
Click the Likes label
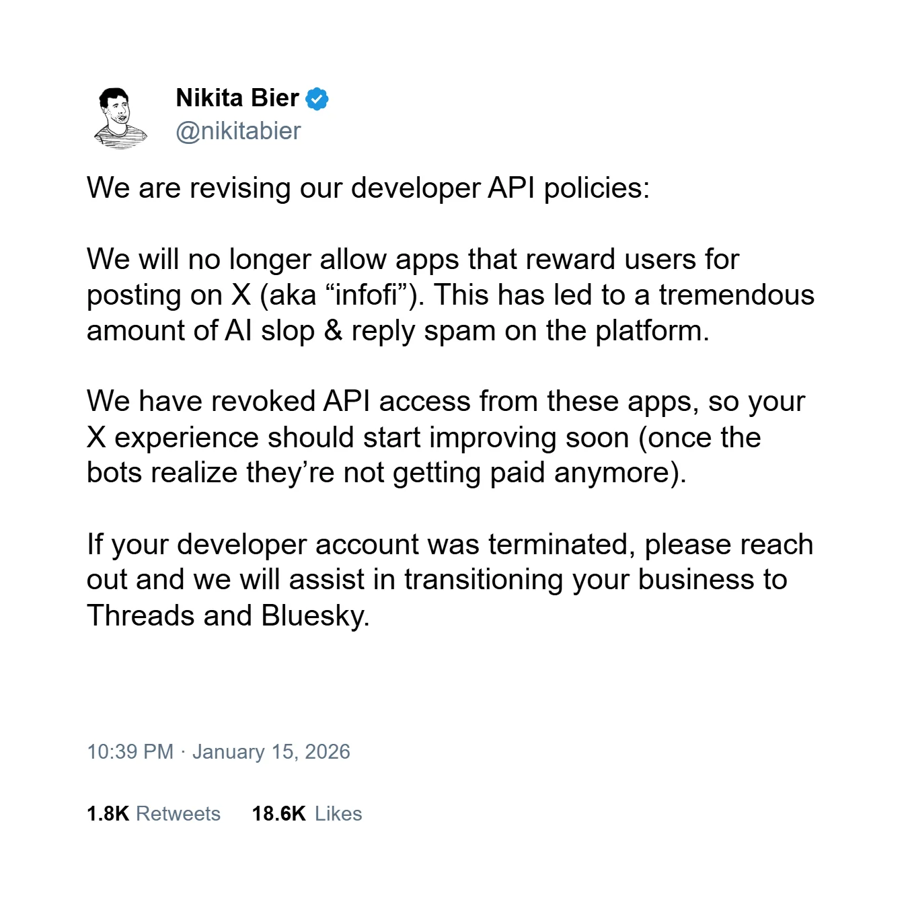(338, 814)
